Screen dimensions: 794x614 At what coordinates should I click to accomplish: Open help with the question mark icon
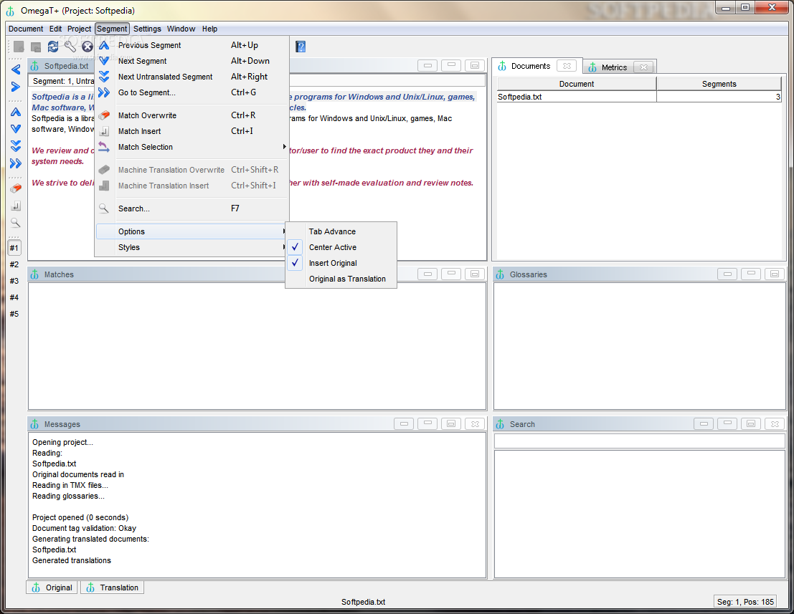pyautogui.click(x=301, y=47)
